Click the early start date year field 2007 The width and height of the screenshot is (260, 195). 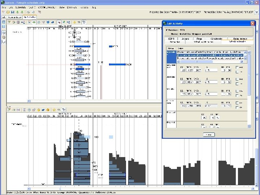pos(198,70)
